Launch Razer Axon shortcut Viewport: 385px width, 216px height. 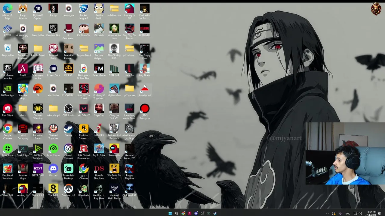(8, 151)
